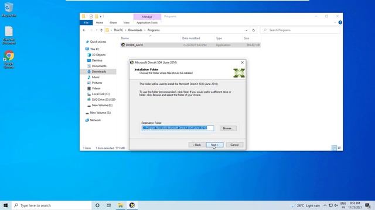Viewport: 375px width, 210px height.
Task: Click Browse to choose destination folder
Action: pos(228,128)
